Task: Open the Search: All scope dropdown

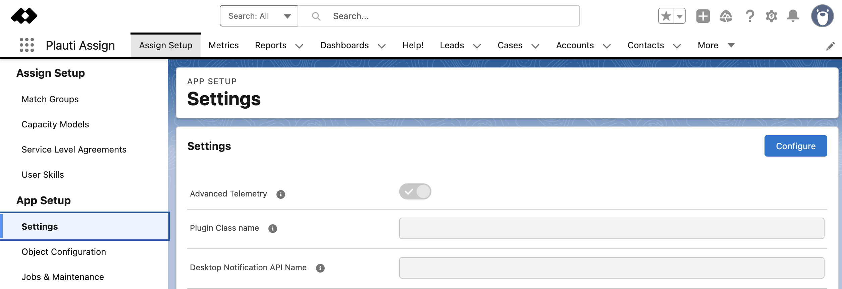Action: (x=259, y=16)
